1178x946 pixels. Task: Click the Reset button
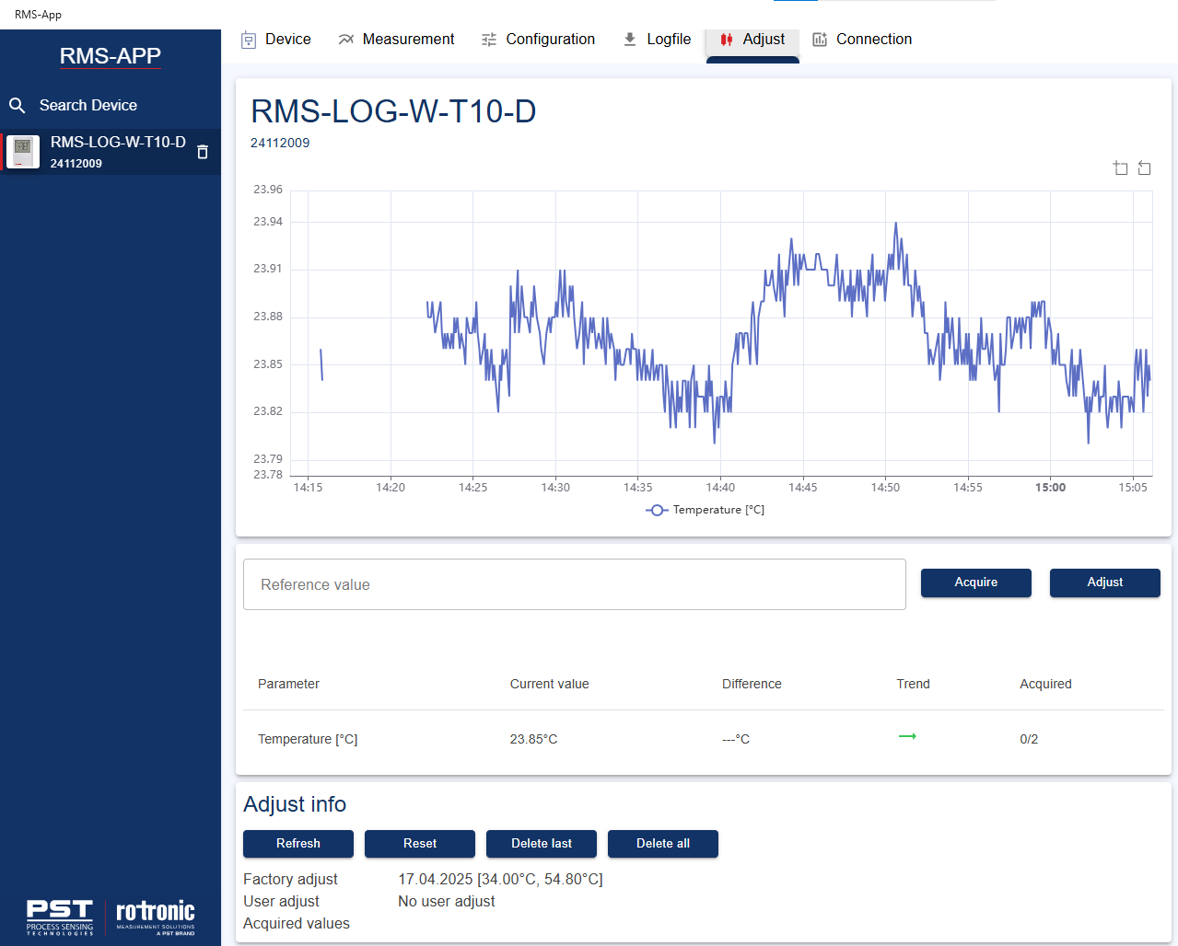pos(420,844)
